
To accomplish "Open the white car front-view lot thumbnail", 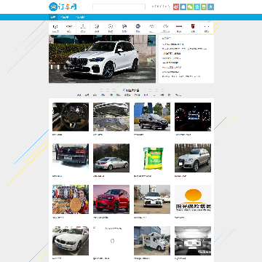I will pos(152,199).
